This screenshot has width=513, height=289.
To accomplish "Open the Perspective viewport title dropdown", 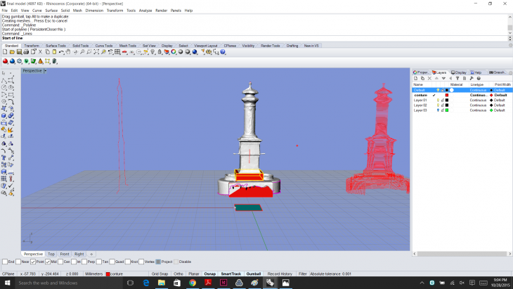I will pyautogui.click(x=46, y=71).
